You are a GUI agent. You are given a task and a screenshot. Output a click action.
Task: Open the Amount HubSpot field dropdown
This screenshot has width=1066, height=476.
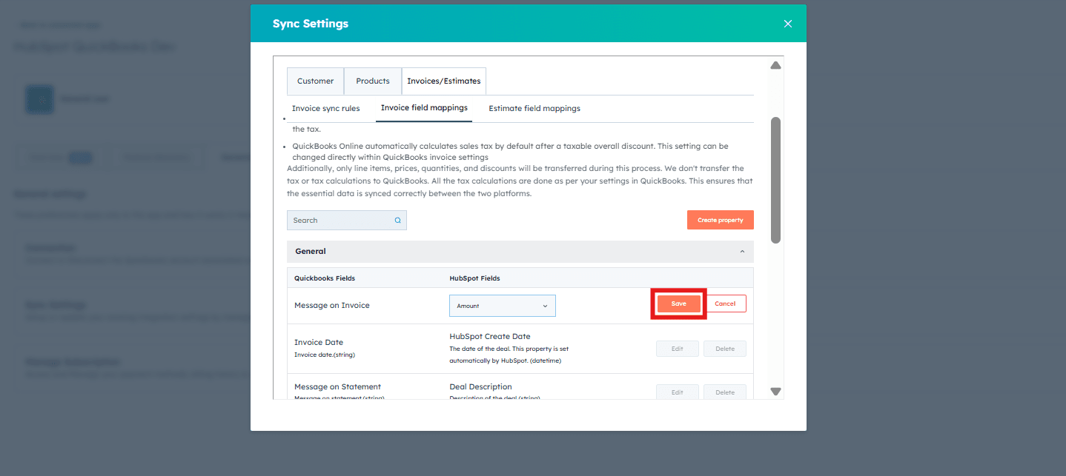503,306
